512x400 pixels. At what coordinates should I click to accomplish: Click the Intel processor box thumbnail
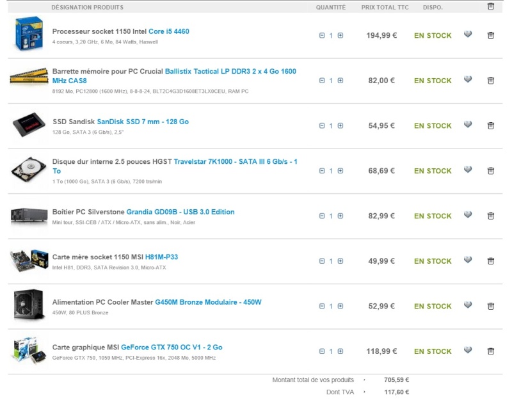(29, 34)
